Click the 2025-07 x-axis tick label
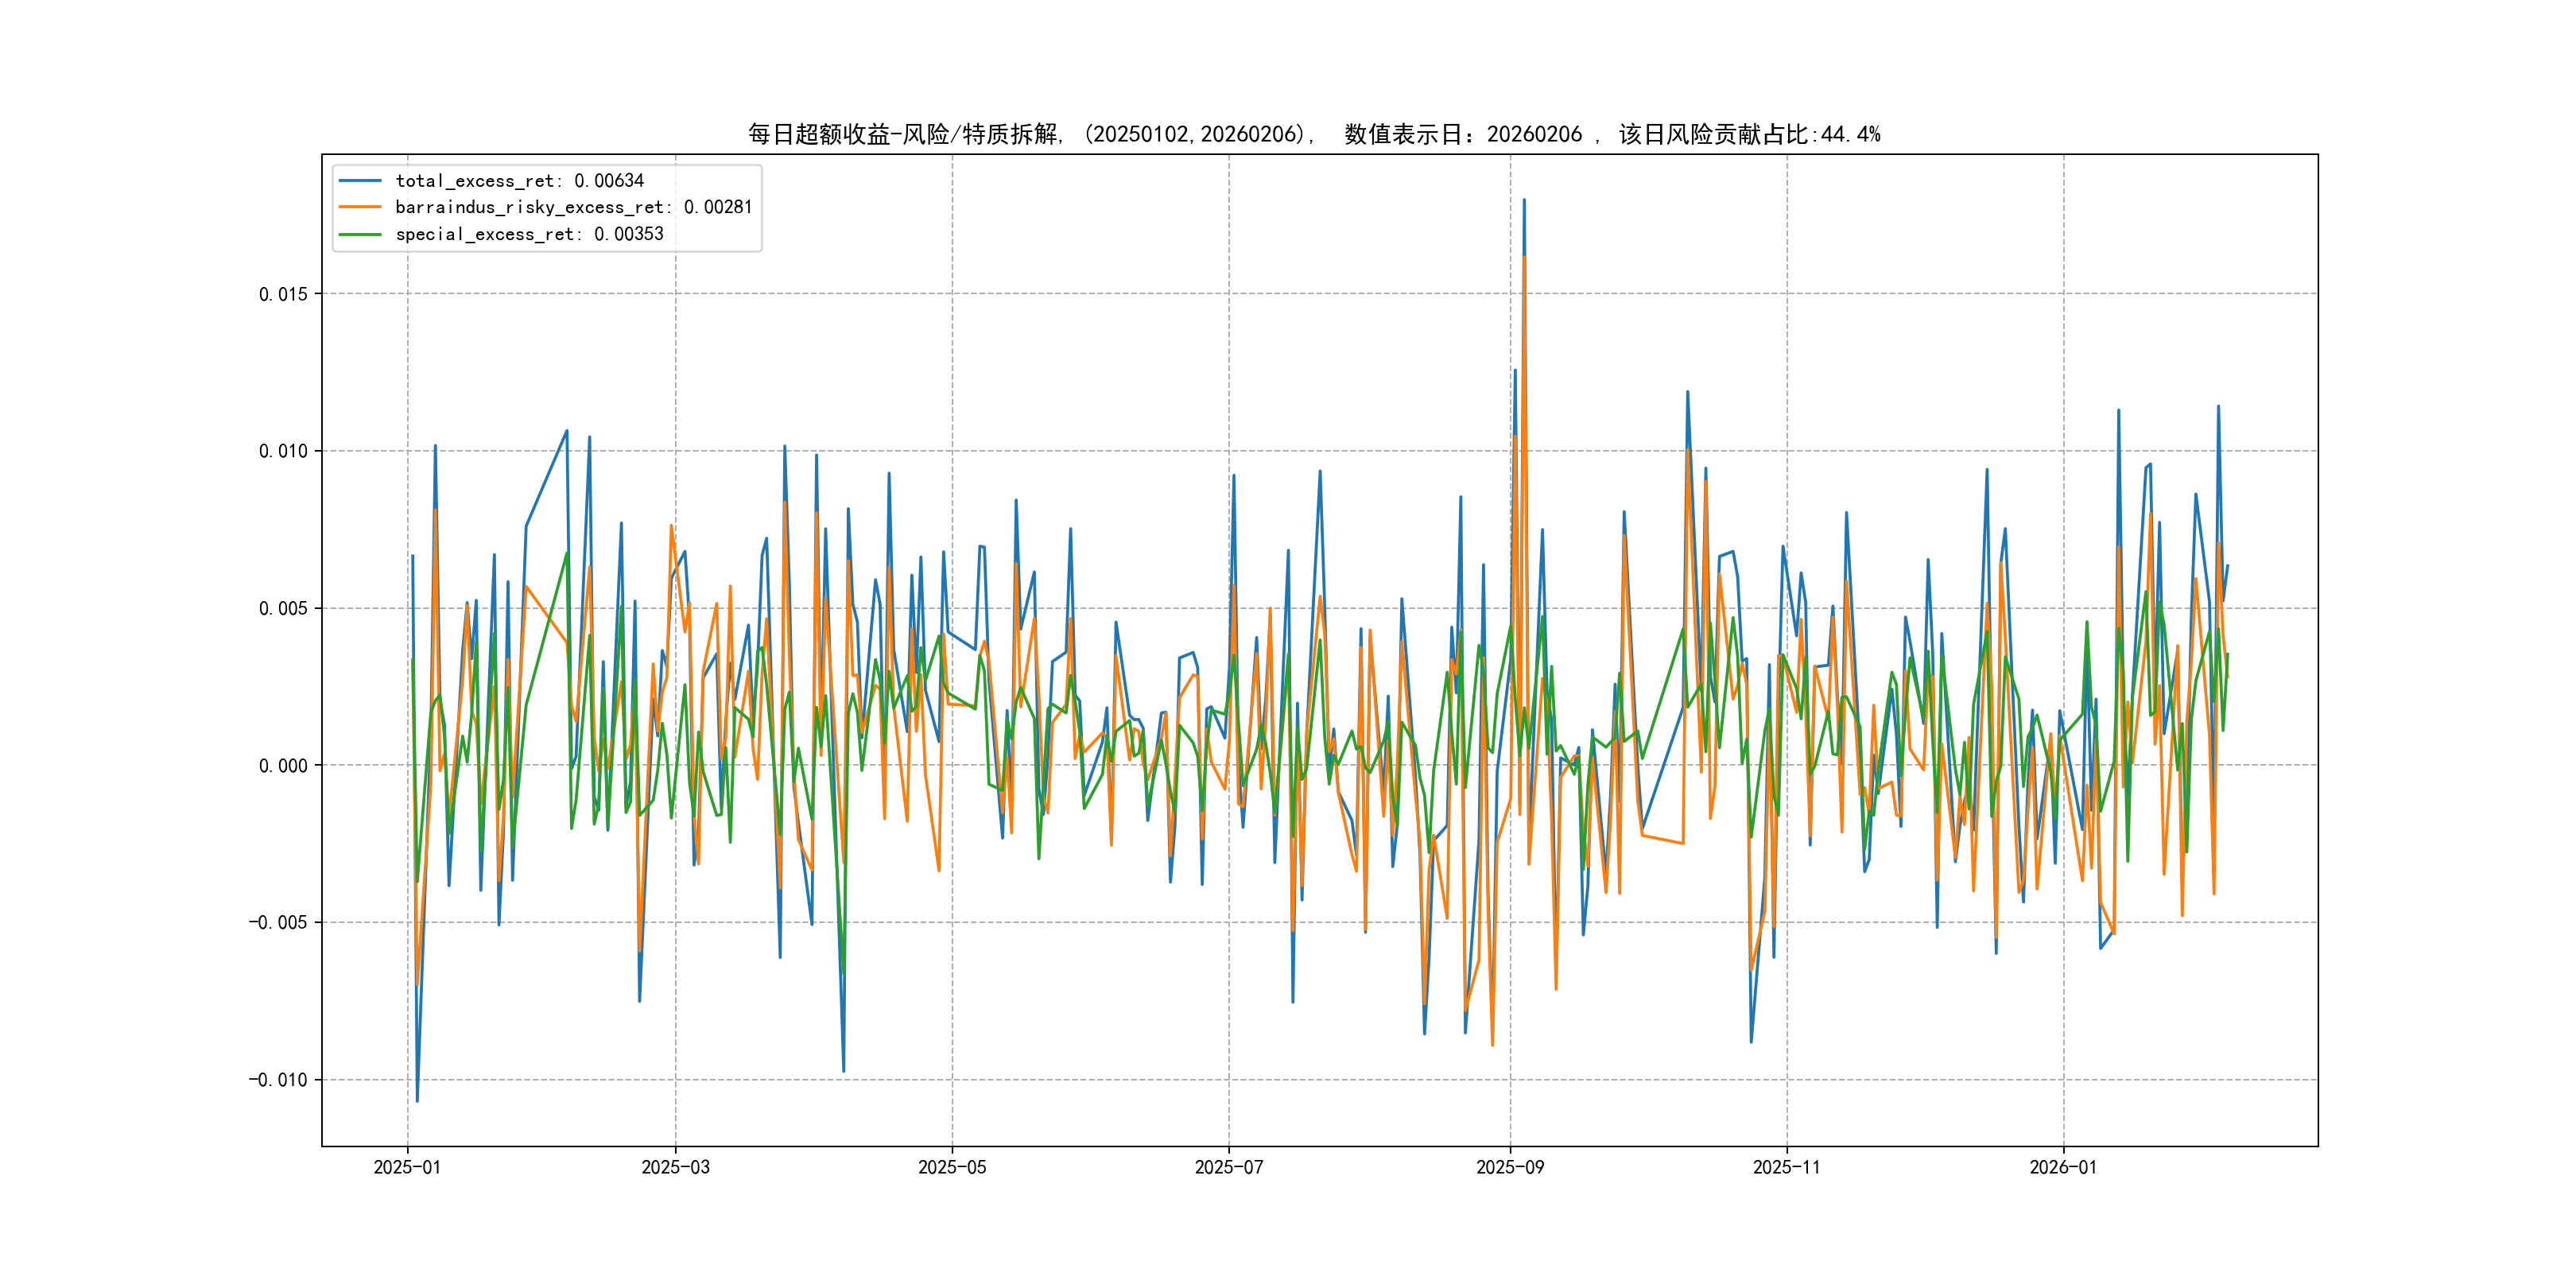Image resolution: width=2576 pixels, height=1288 pixels. [x=1229, y=1167]
